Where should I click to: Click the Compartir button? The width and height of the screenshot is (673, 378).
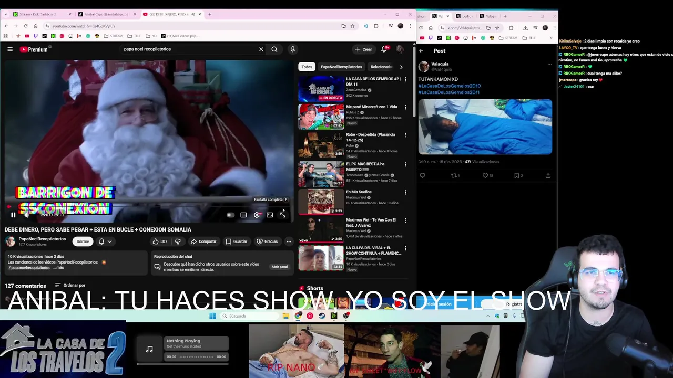[203, 241]
